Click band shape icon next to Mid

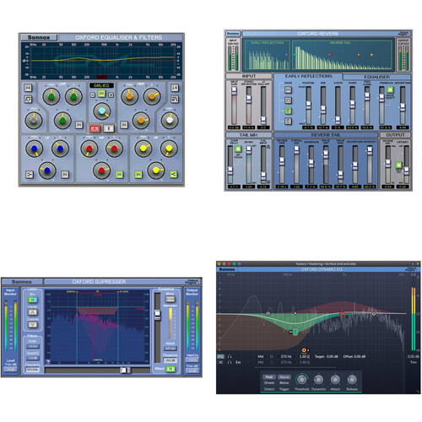[272, 357]
